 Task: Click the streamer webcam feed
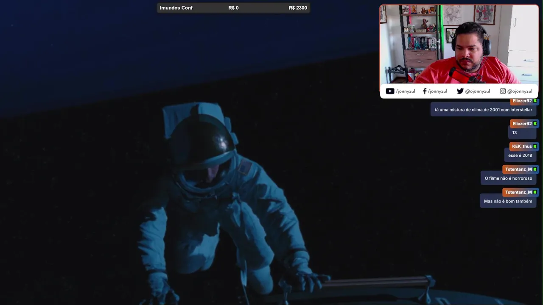coord(459,44)
